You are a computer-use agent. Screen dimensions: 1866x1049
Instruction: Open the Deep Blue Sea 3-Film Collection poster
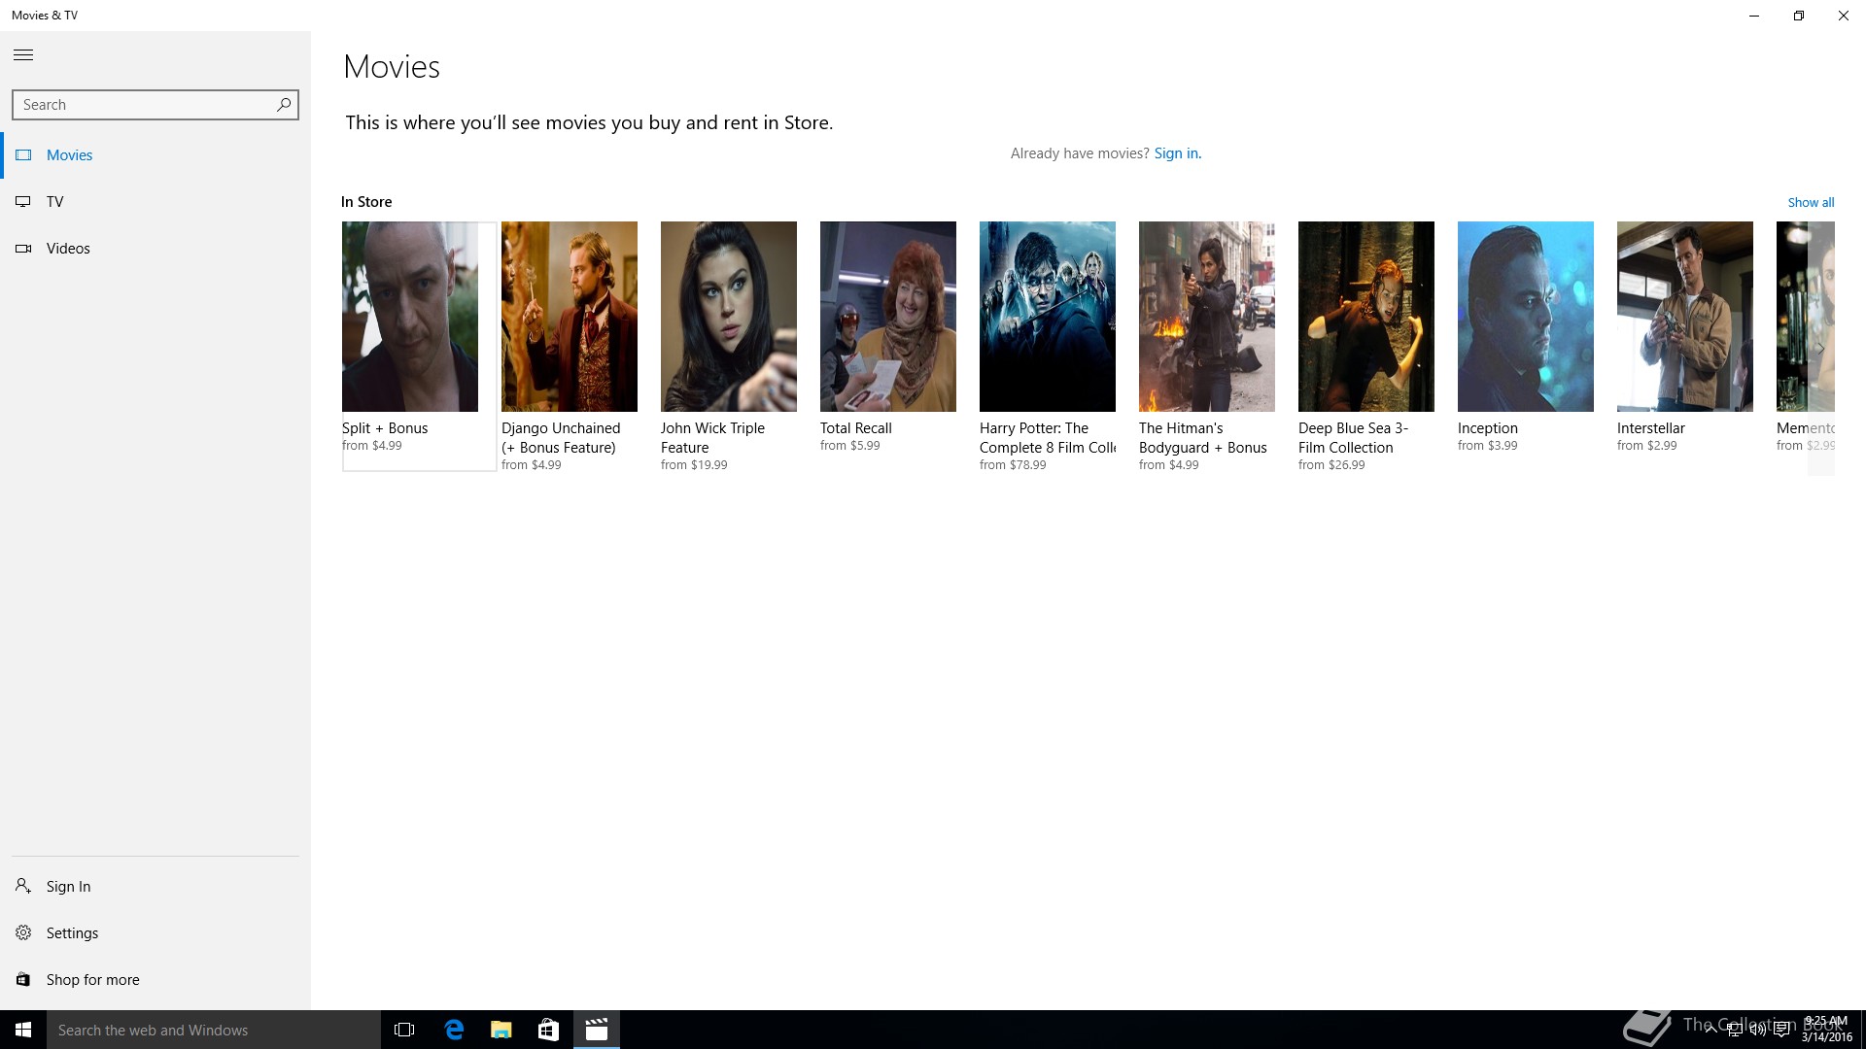(1366, 317)
